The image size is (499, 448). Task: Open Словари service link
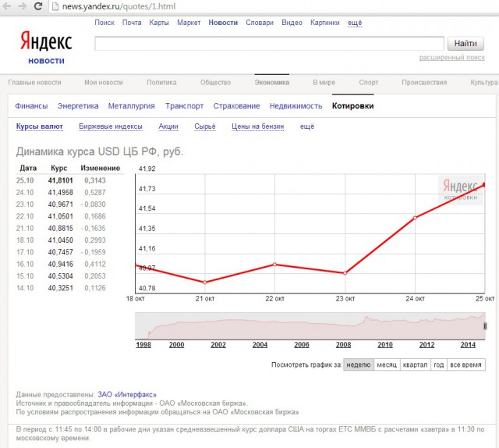point(260,23)
